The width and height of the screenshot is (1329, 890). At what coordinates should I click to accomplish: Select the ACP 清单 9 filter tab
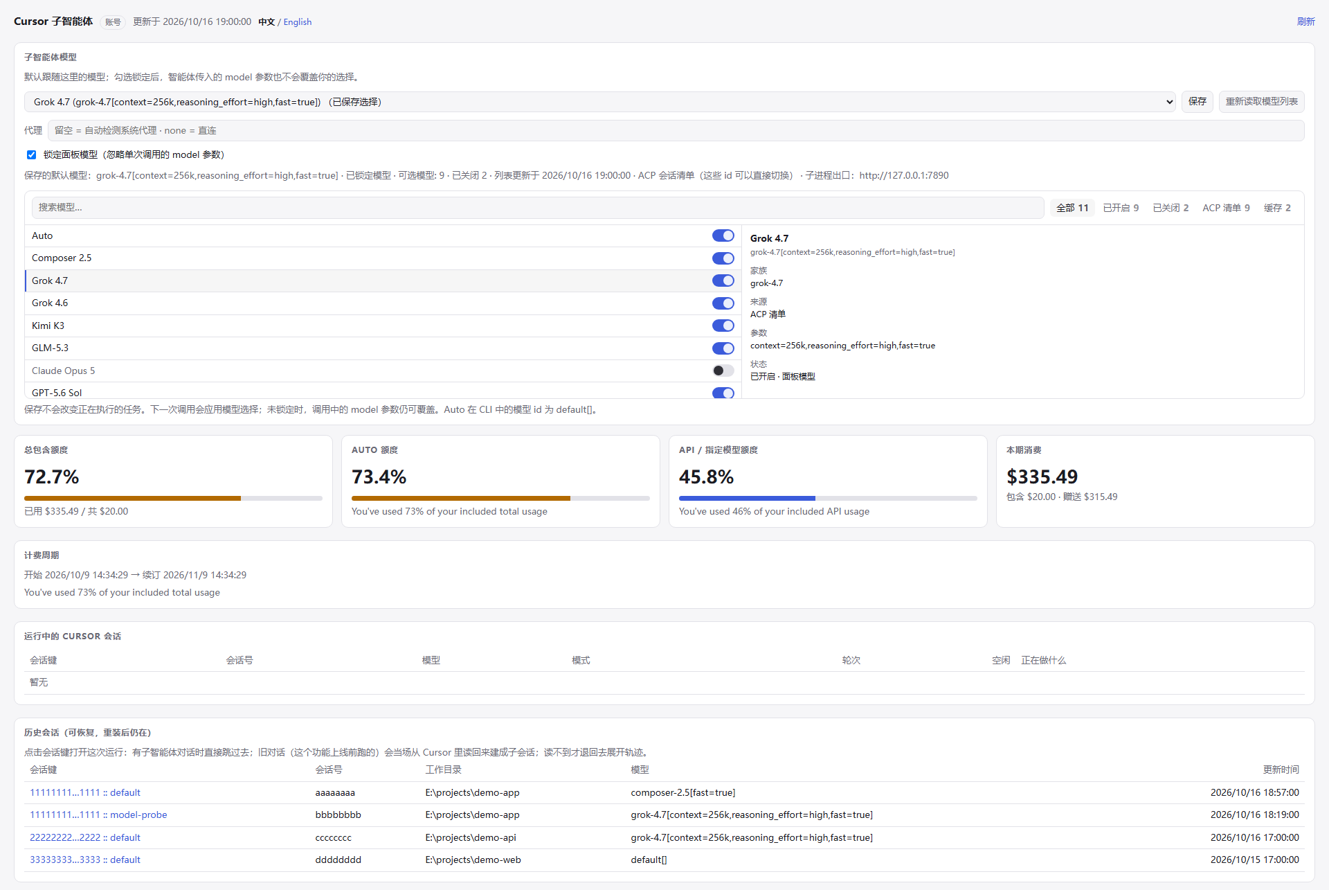point(1226,208)
